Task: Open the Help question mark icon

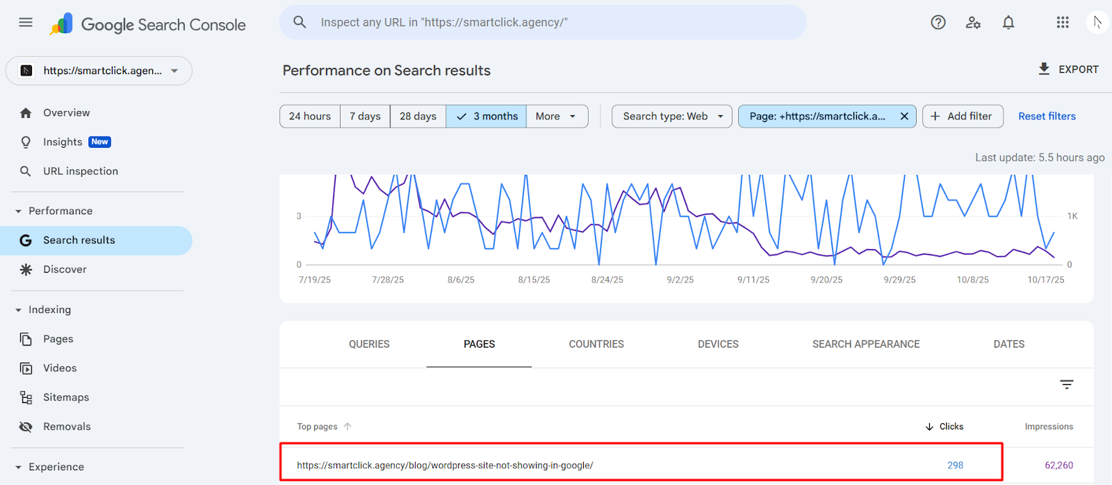Action: (938, 22)
